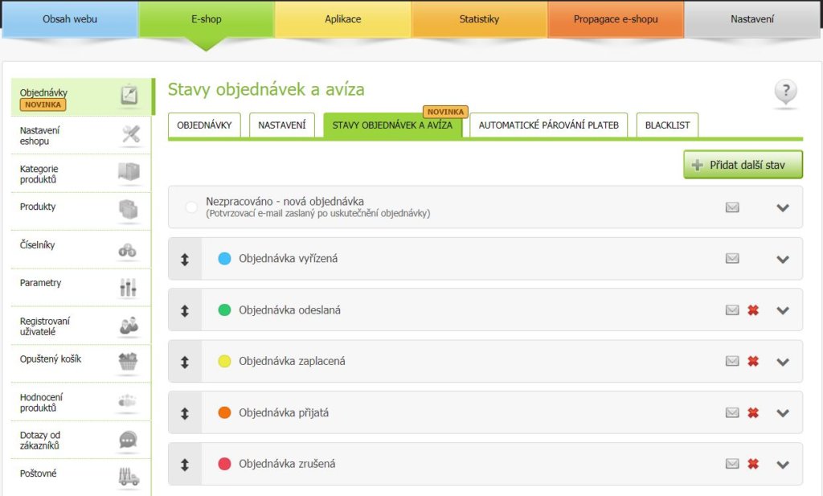The height and width of the screenshot is (496, 823).
Task: Open Parametry in the sidebar
Action: (81, 288)
